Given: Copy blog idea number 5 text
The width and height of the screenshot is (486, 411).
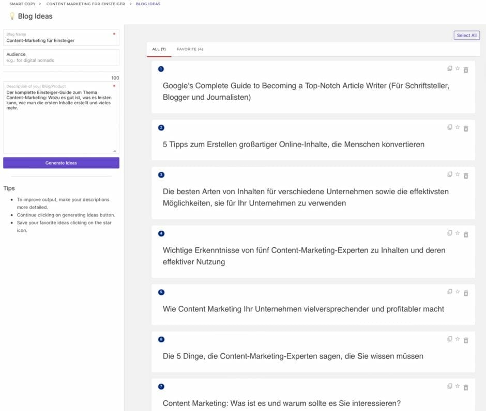Looking at the screenshot, I should click(x=449, y=292).
